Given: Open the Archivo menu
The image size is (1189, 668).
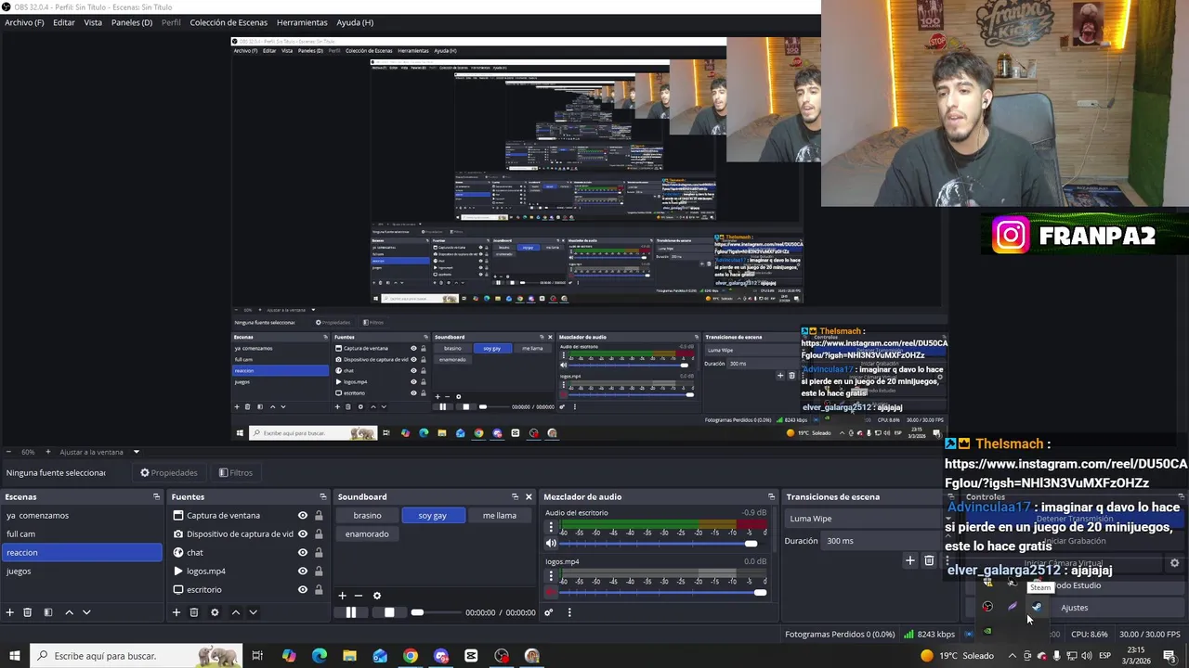Looking at the screenshot, I should tap(24, 22).
